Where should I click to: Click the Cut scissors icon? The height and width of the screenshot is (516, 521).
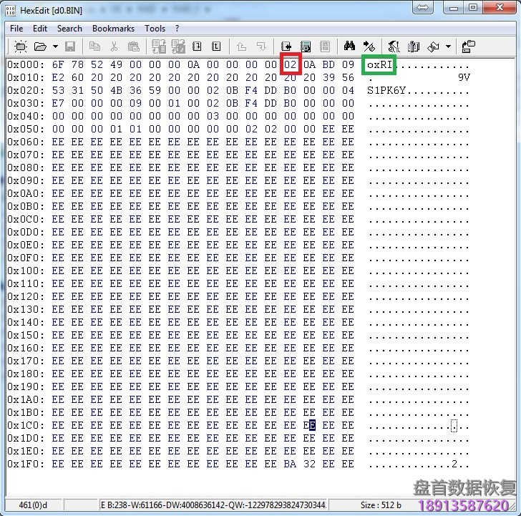tap(114, 47)
